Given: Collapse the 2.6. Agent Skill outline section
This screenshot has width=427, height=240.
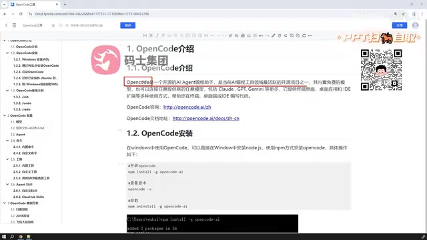Looking at the screenshot, I should tap(7, 184).
